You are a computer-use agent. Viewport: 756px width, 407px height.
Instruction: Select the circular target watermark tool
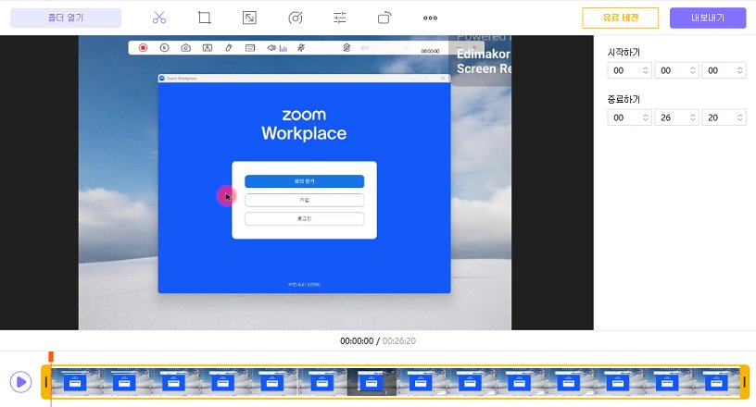tap(295, 18)
